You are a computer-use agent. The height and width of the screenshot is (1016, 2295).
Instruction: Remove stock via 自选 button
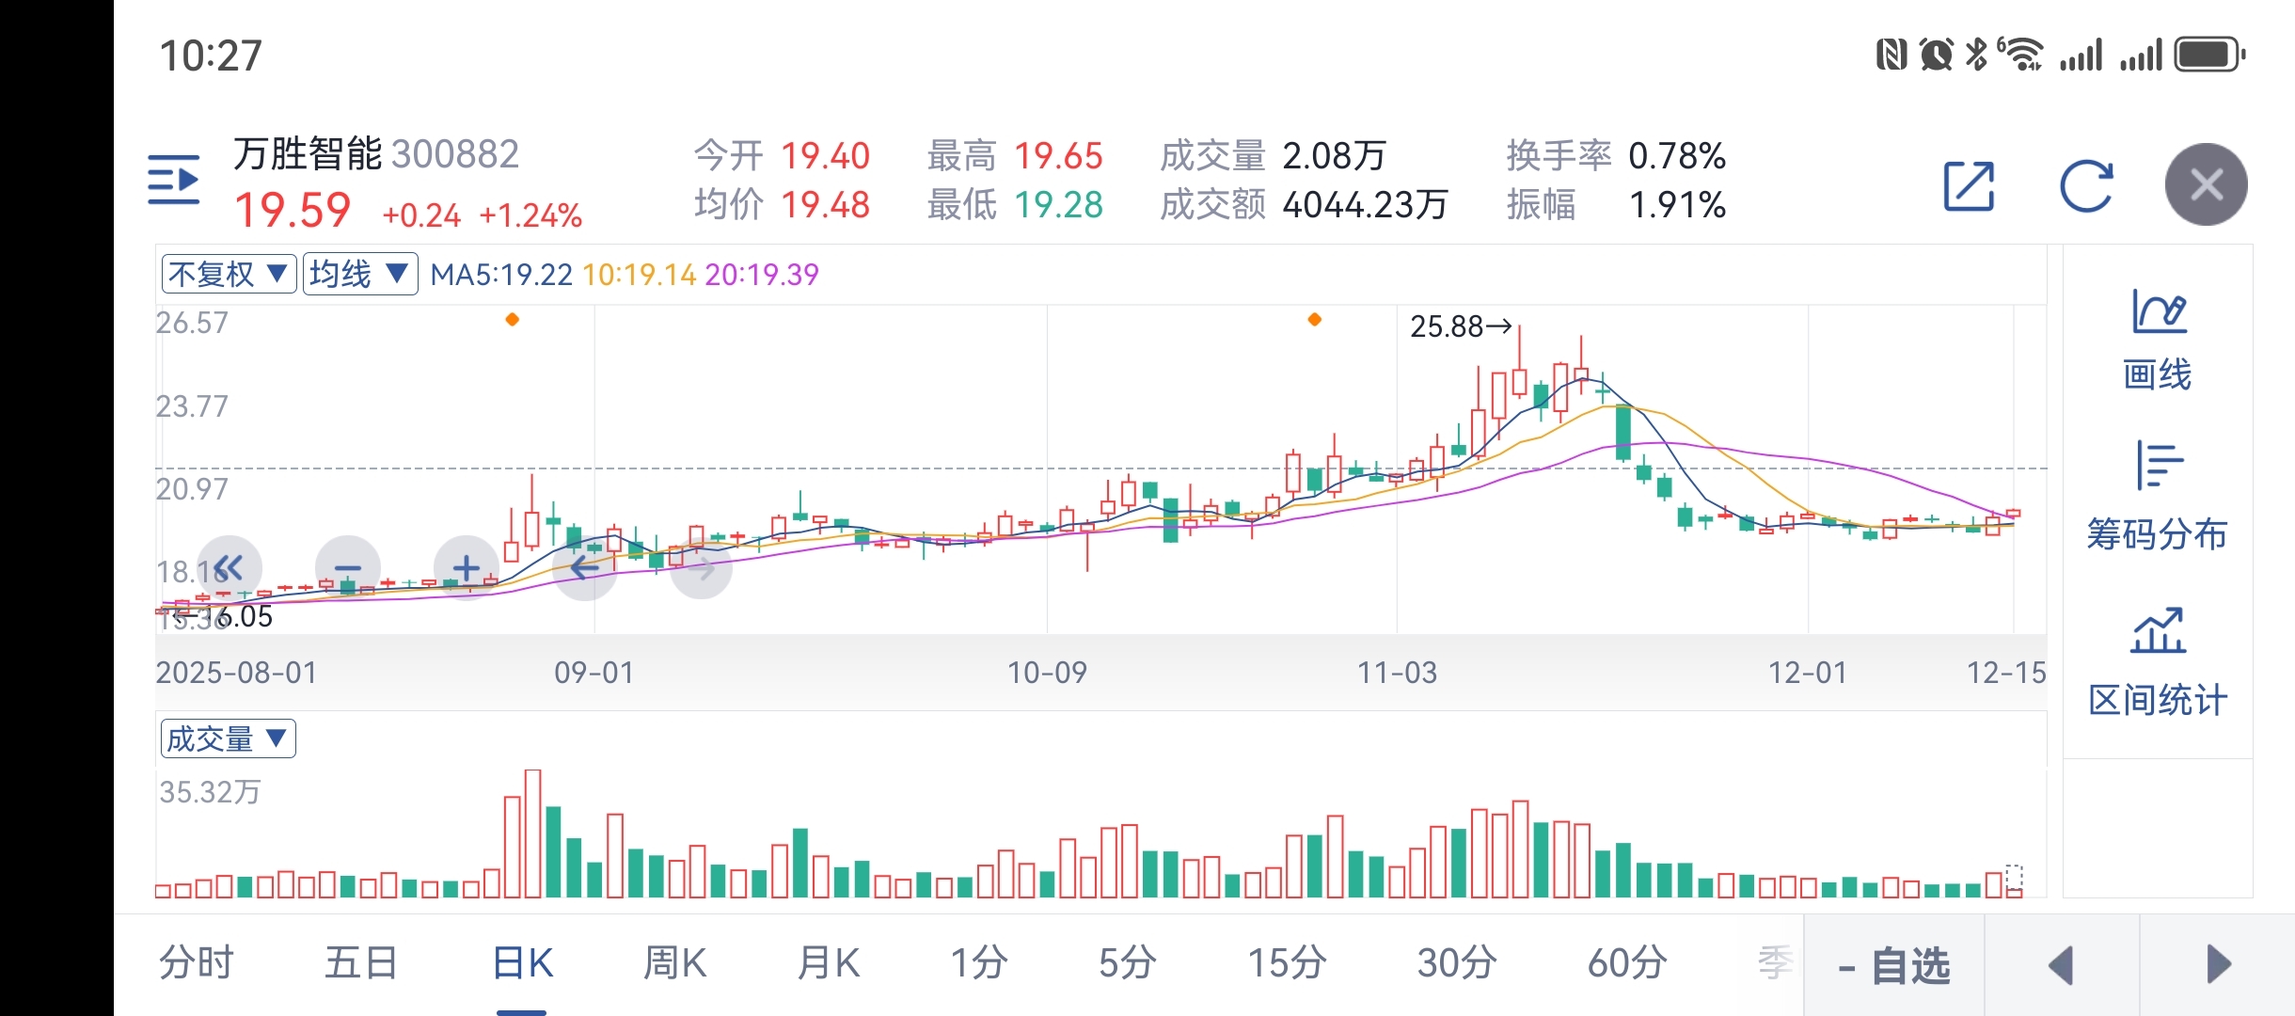1893,965
